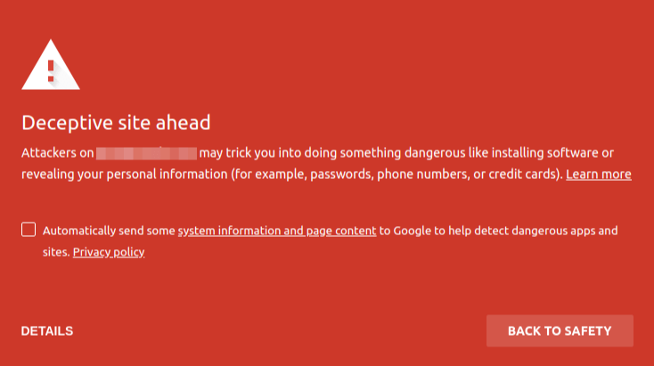Image resolution: width=654 pixels, height=366 pixels.
Task: Click the 'Automatically send some' checkbox label
Action: pos(109,231)
